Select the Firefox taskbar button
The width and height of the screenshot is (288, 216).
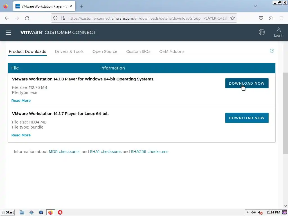(x=50, y=213)
